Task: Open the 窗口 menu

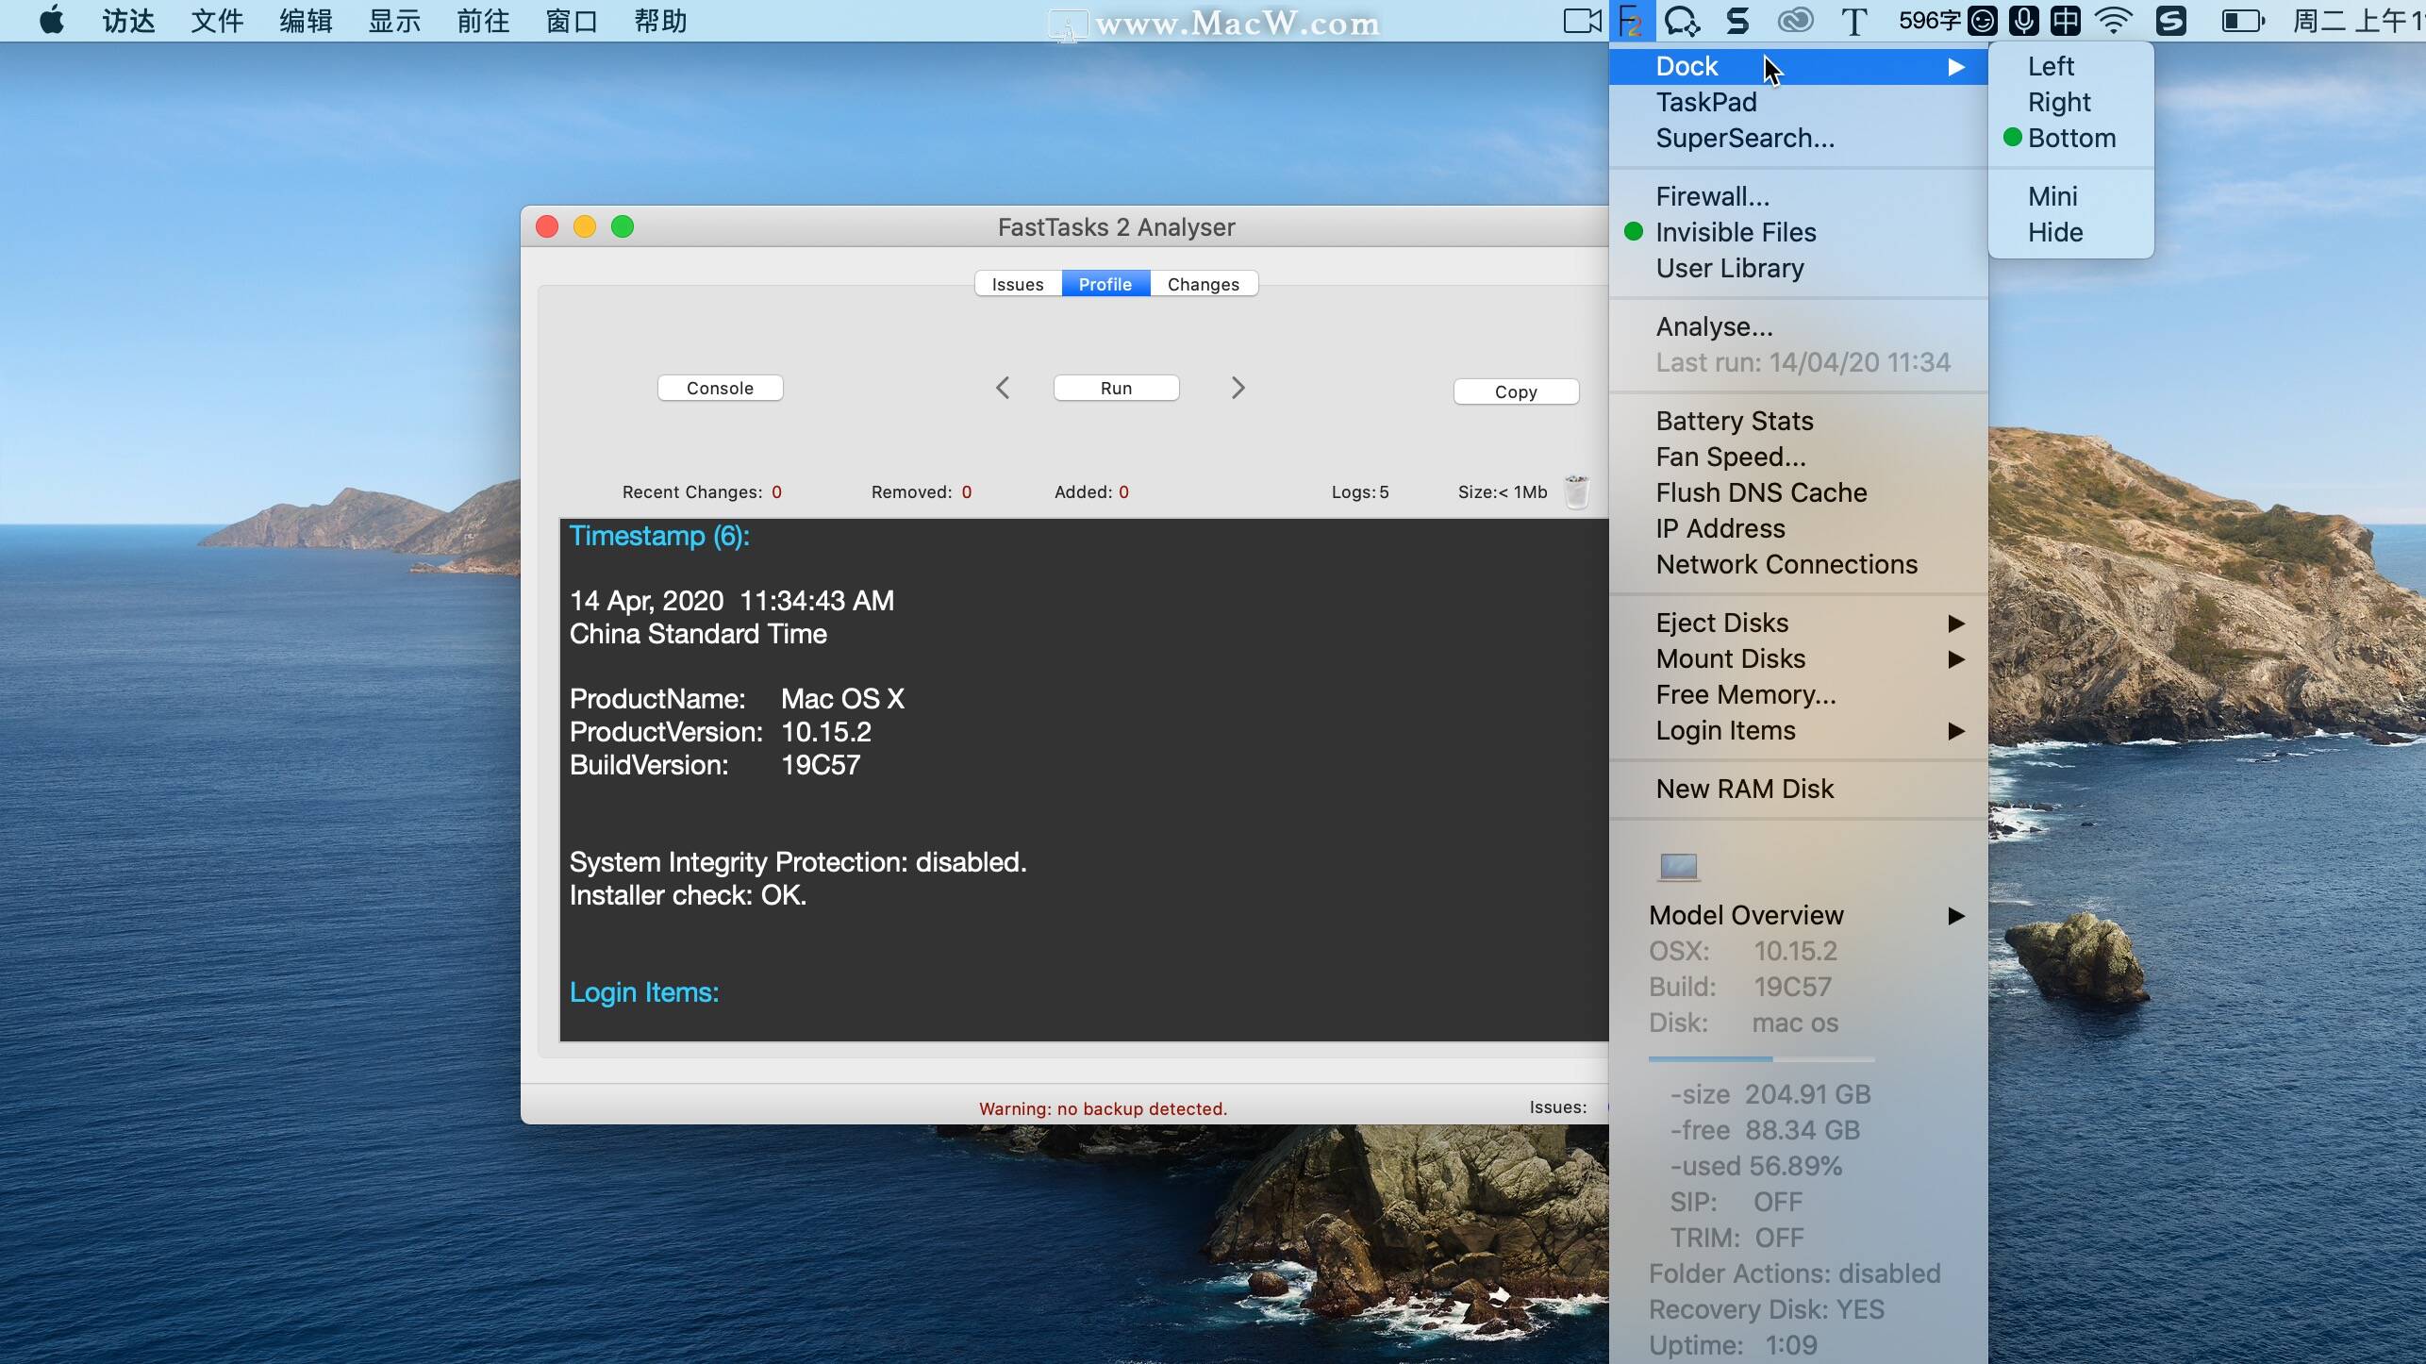Action: pyautogui.click(x=572, y=21)
